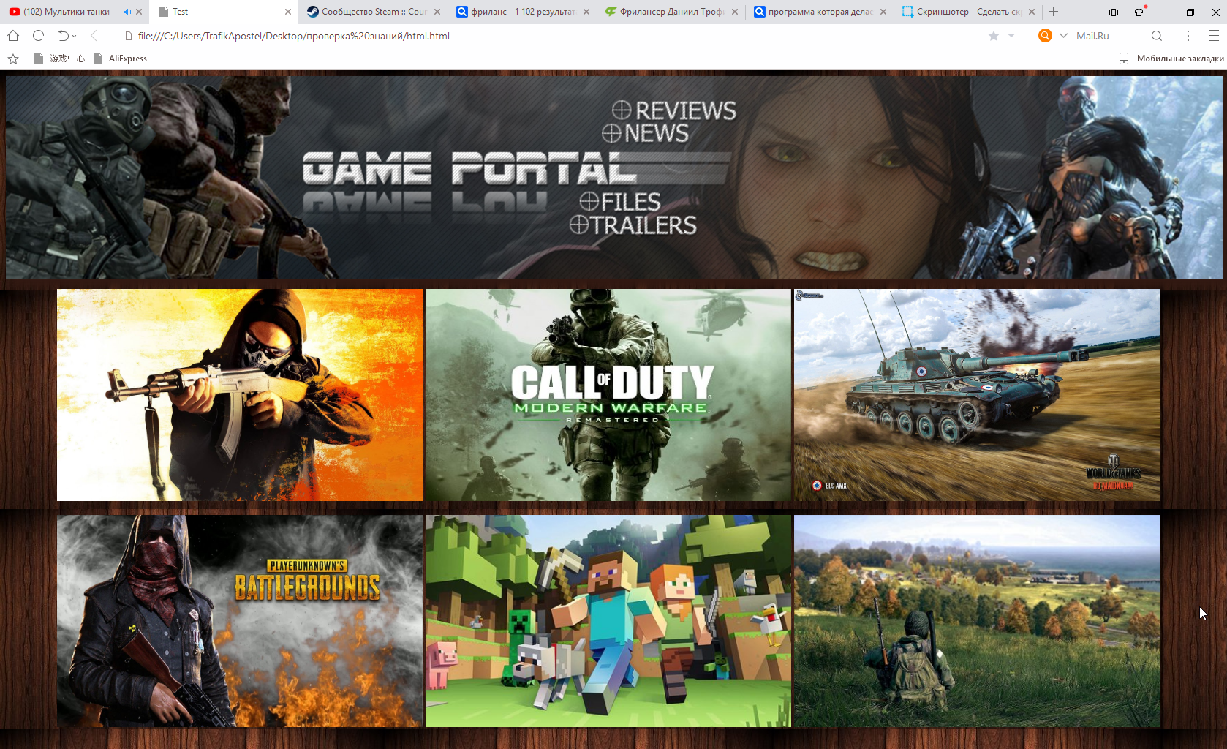Image resolution: width=1227 pixels, height=749 pixels.
Task: Open the vertical dots menu
Action: point(1188,36)
